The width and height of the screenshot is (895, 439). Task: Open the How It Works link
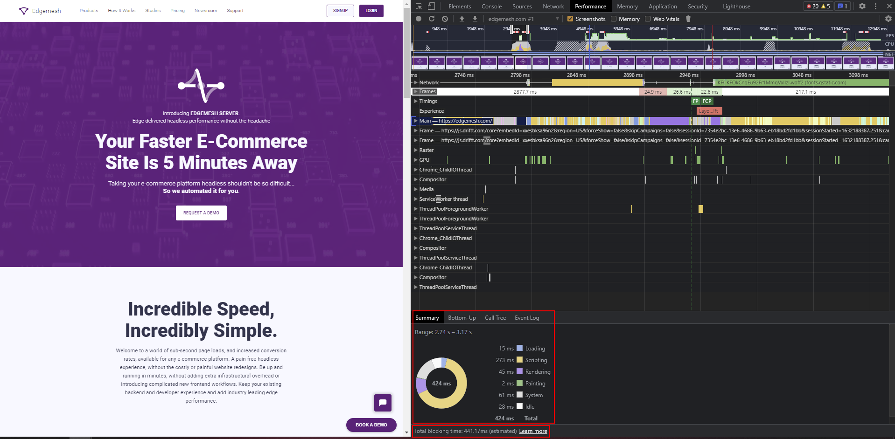122,11
